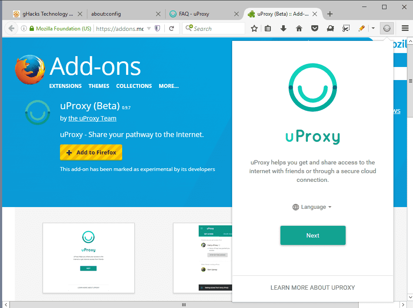Open MORE... menu on Add-ons header
This screenshot has width=413, height=308.
(169, 86)
